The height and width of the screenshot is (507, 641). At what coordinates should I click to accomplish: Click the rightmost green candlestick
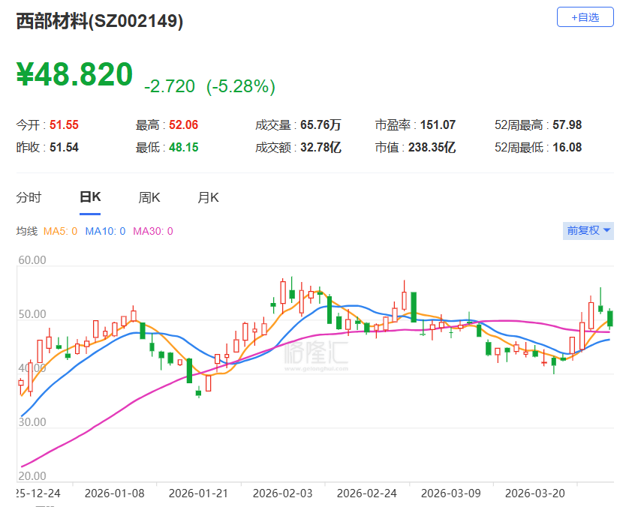[x=610, y=319]
